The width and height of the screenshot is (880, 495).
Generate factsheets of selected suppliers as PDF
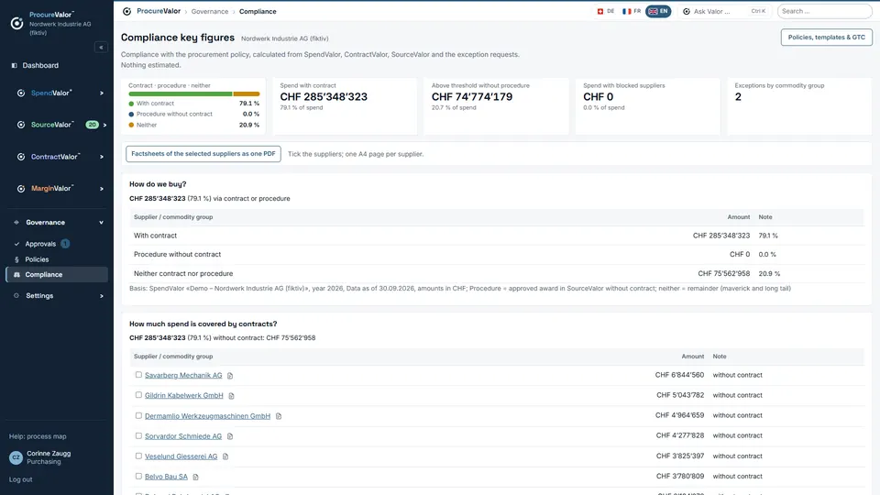tap(203, 154)
